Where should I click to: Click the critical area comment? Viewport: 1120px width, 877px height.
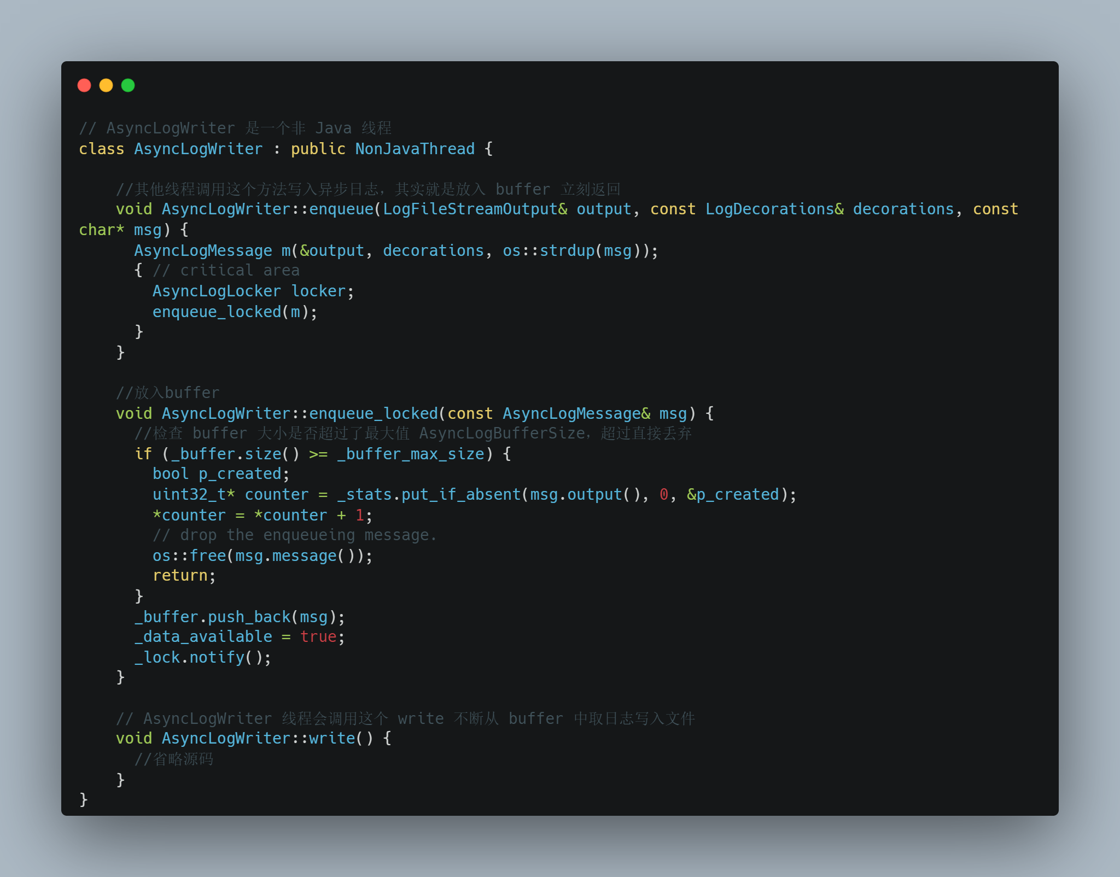226,271
